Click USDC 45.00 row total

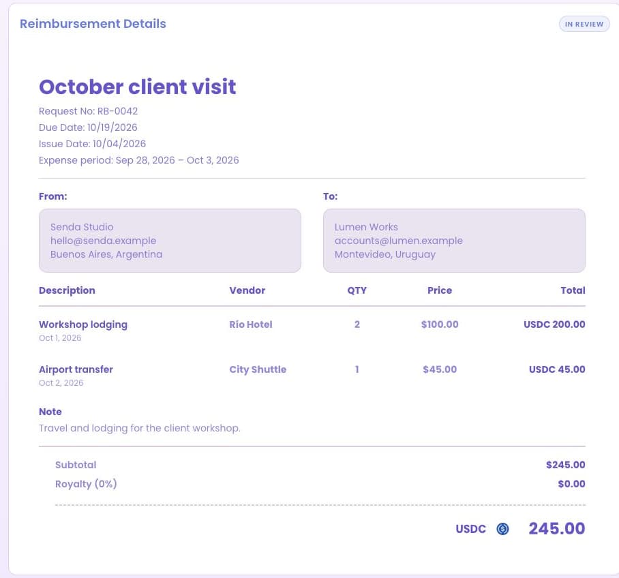pos(557,369)
